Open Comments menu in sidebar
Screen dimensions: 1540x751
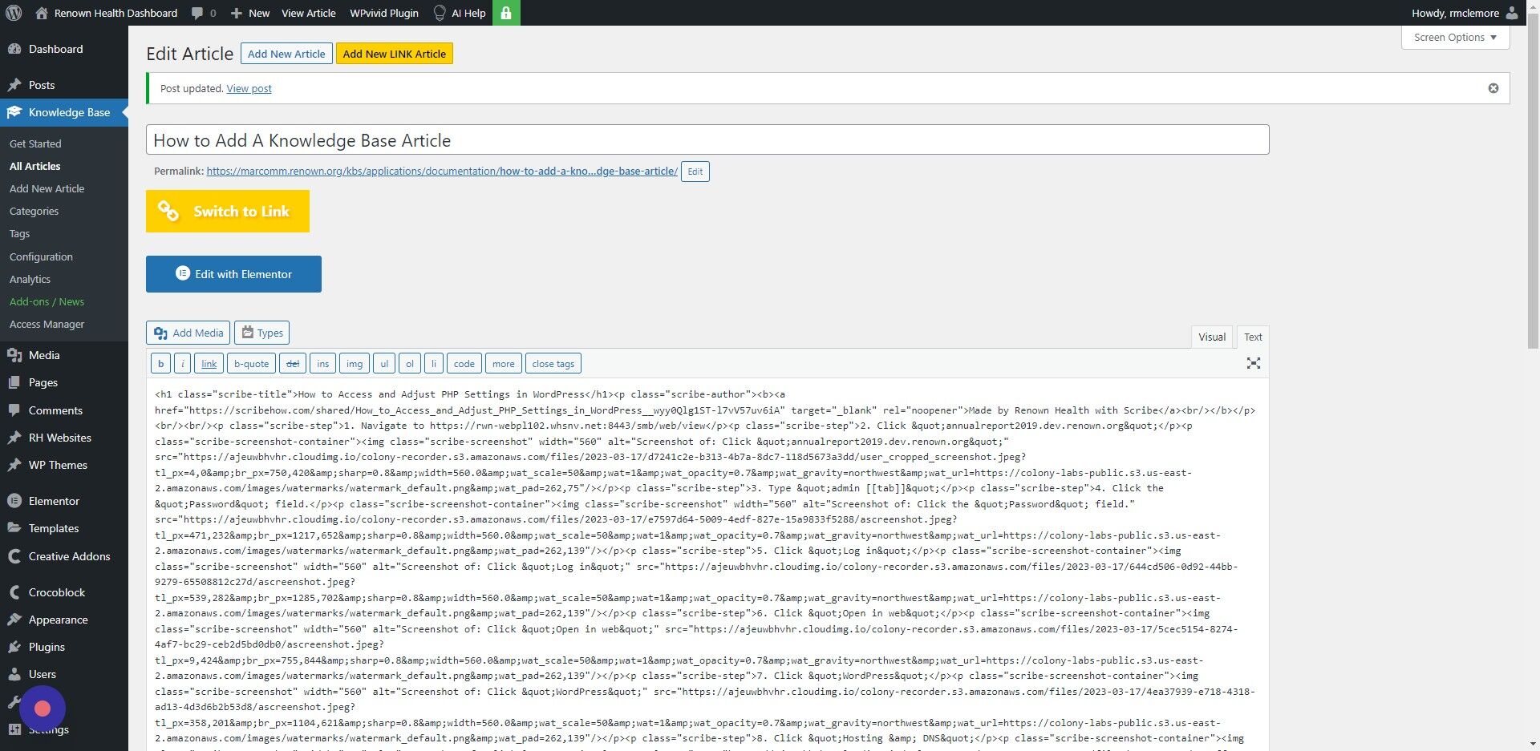(64, 410)
